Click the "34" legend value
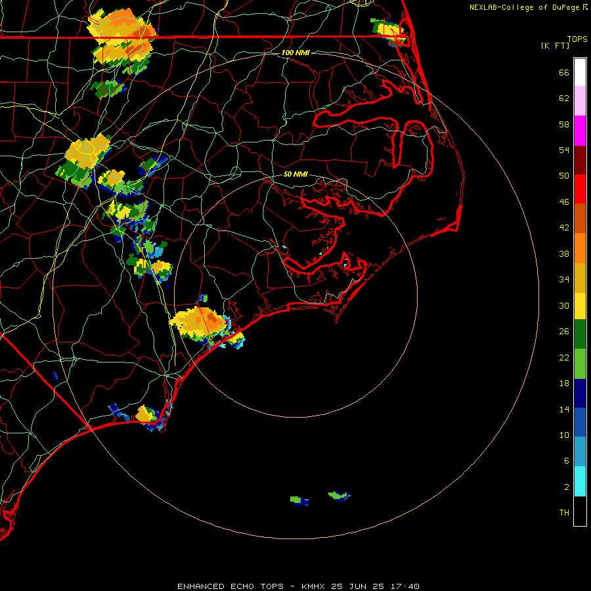Image resolution: width=591 pixels, height=591 pixels. (x=564, y=279)
